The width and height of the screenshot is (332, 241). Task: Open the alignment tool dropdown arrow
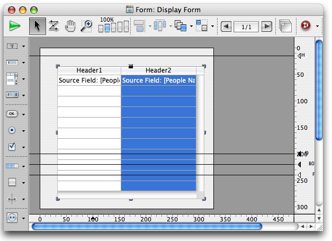[x=150, y=26]
